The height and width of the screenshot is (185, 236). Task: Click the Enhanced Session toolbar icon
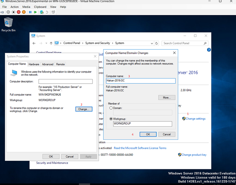click(53, 12)
